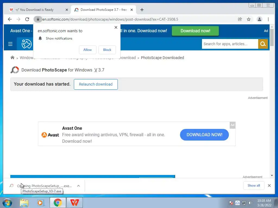Click the 'PhotoScape Downloaded' breadcrumb text

(162, 58)
